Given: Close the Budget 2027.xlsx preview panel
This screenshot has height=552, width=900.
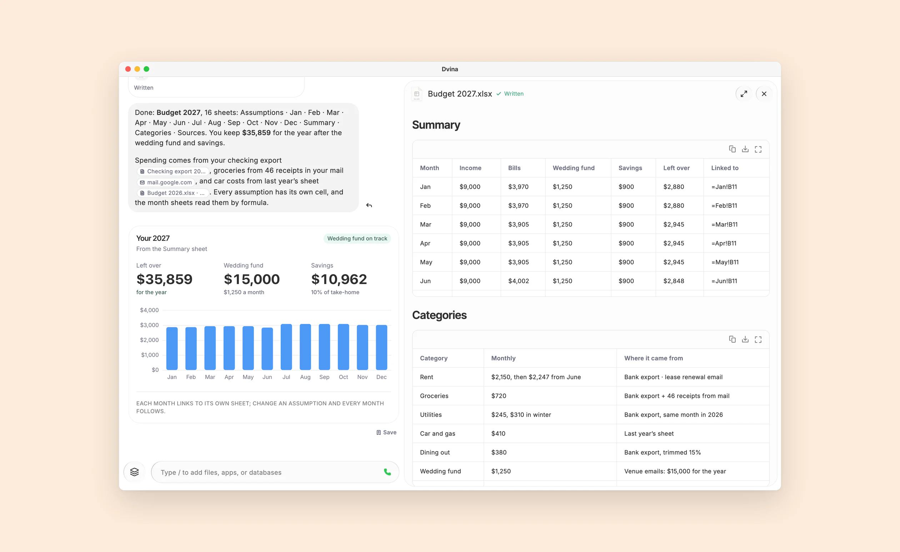Looking at the screenshot, I should [764, 94].
